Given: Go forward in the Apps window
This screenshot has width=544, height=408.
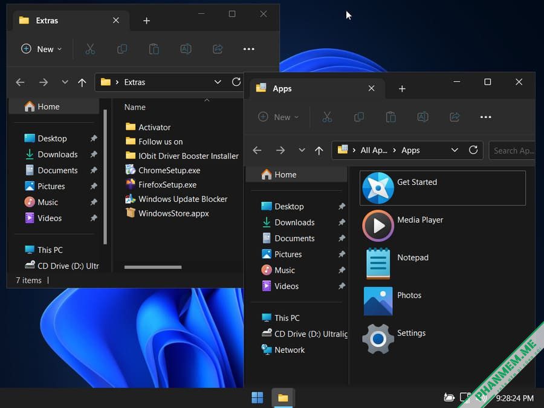Looking at the screenshot, I should [280, 151].
